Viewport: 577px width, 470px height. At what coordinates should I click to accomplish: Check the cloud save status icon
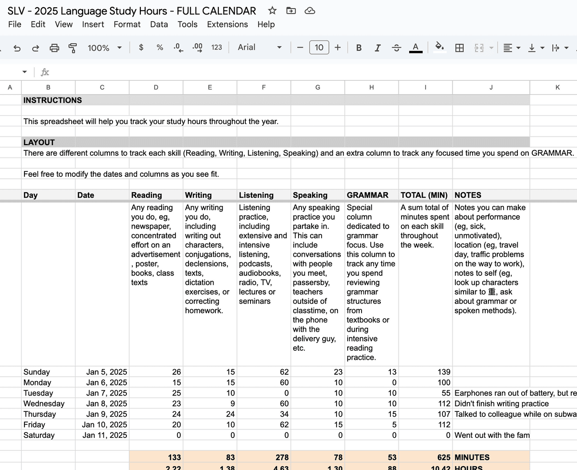[310, 11]
